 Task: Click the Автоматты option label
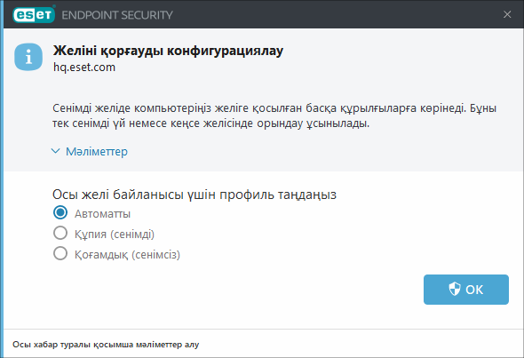(x=102, y=213)
